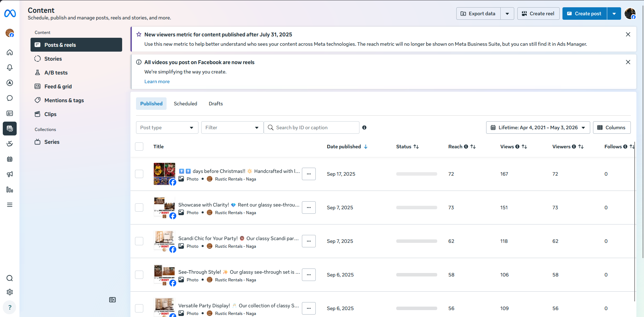Select the Showcase with Clarity post checkbox
The width and height of the screenshot is (644, 317).
coord(139,208)
